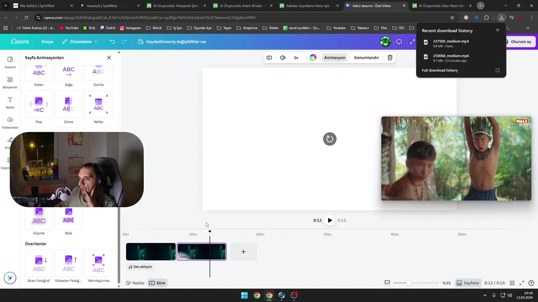Undo the last change
The height and width of the screenshot is (302, 538).
point(112,42)
